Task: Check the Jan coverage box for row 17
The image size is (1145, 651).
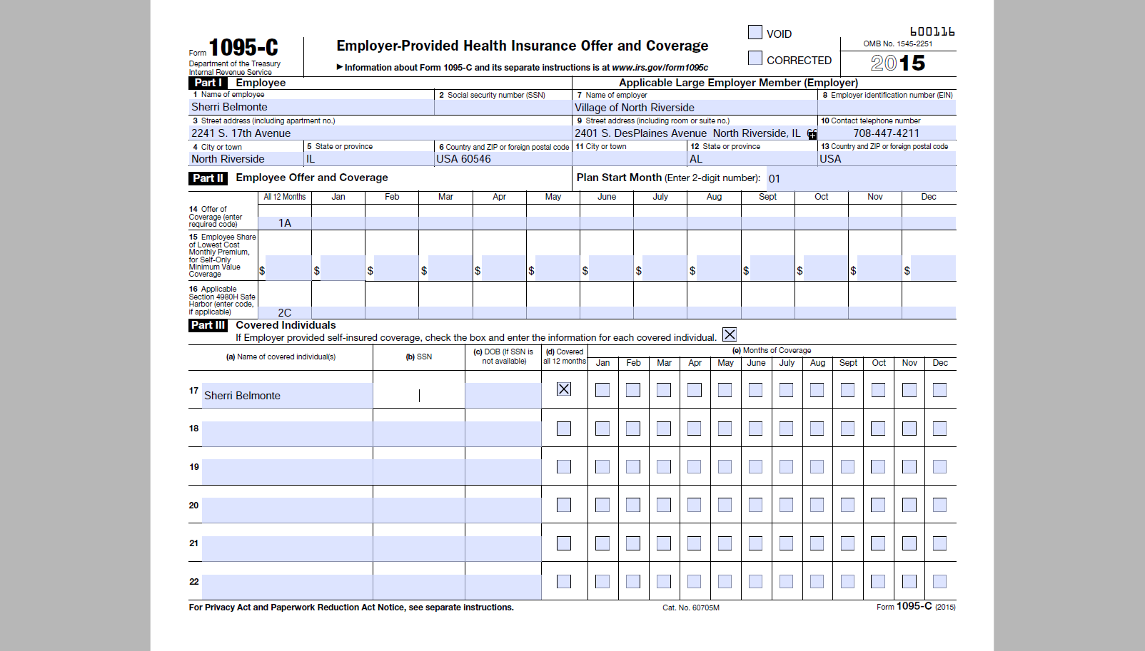Action: pos(602,390)
